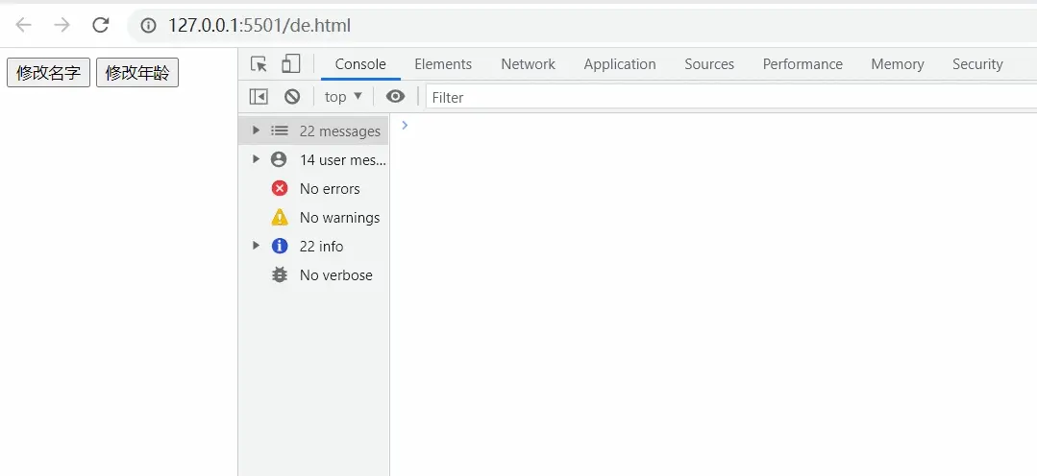
Task: Select the 14 user messages row
Action: coord(313,159)
